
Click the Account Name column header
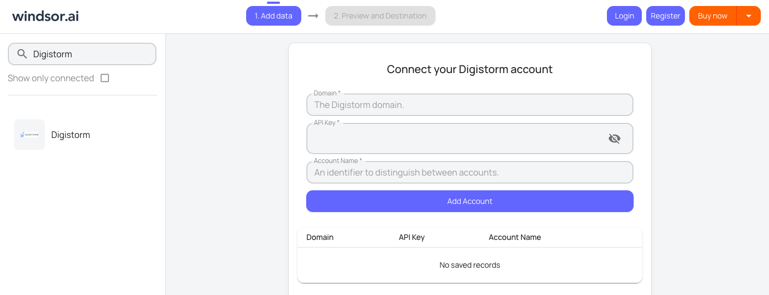point(515,237)
